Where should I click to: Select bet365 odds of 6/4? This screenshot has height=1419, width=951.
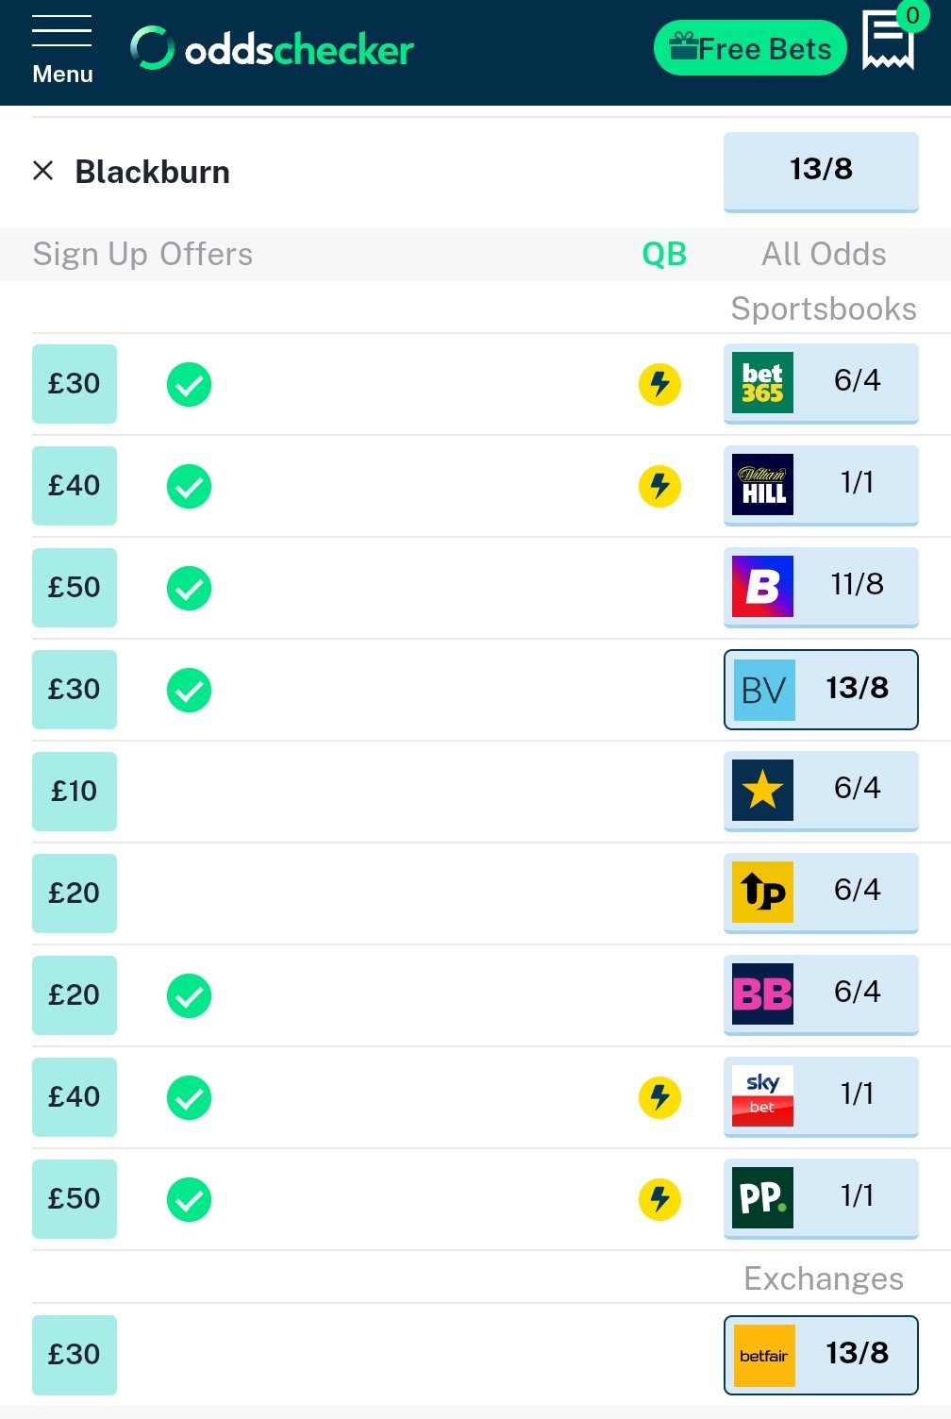click(x=821, y=383)
